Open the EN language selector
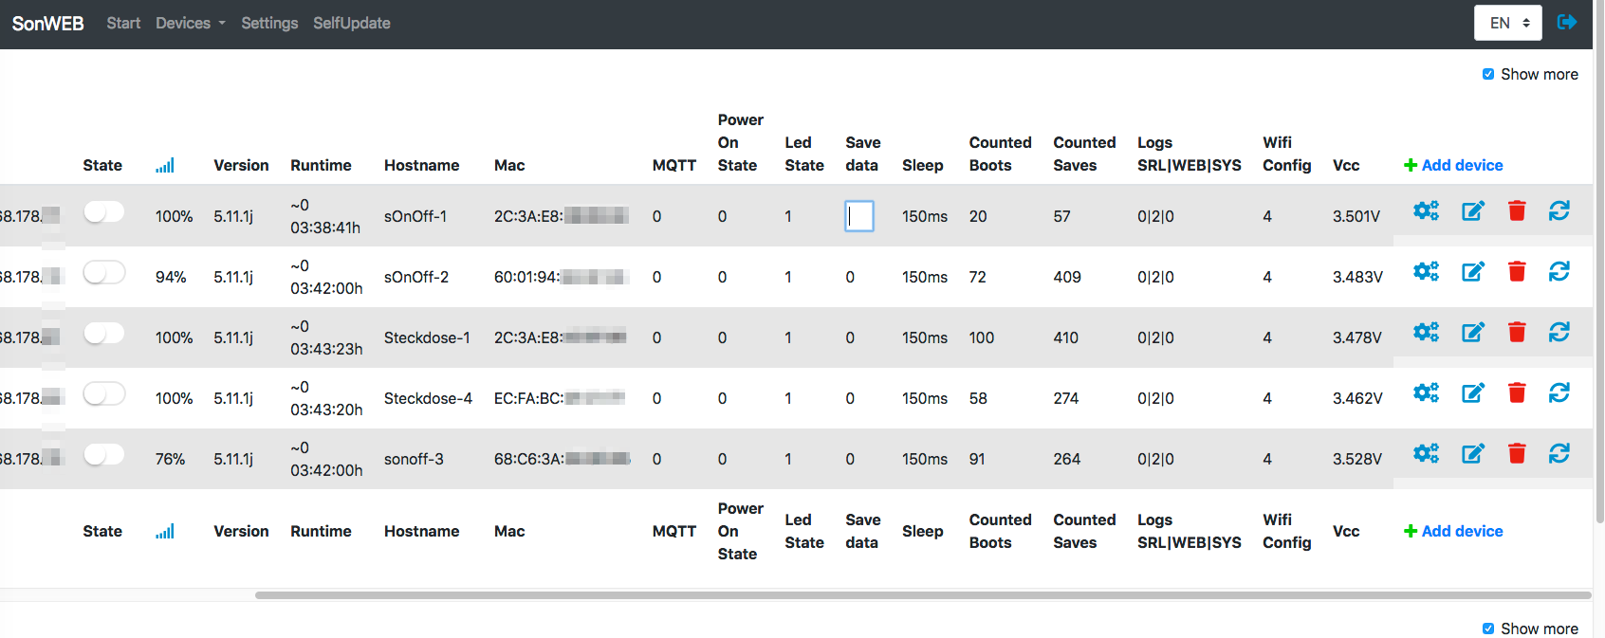1605x638 pixels. pyautogui.click(x=1508, y=23)
